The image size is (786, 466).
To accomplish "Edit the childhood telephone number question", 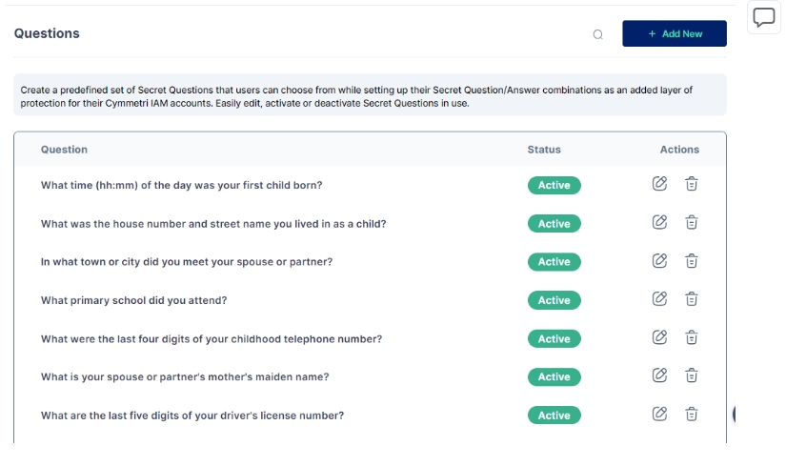I will tap(659, 337).
